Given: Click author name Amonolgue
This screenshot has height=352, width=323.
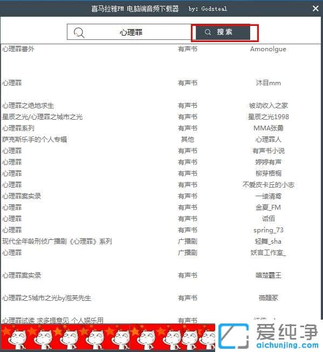Looking at the screenshot, I should pos(268,49).
